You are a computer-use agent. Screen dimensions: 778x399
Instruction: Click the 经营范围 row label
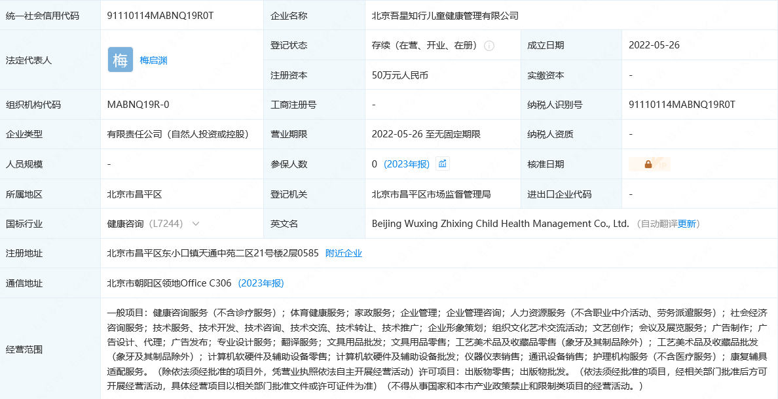point(24,349)
